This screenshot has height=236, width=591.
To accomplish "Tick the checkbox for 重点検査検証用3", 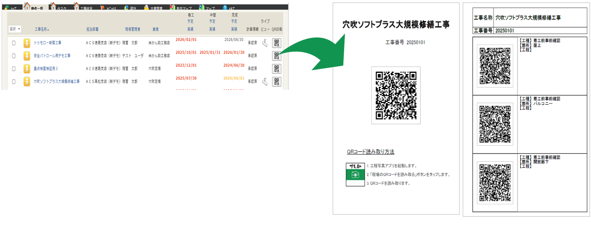I will click(x=14, y=69).
